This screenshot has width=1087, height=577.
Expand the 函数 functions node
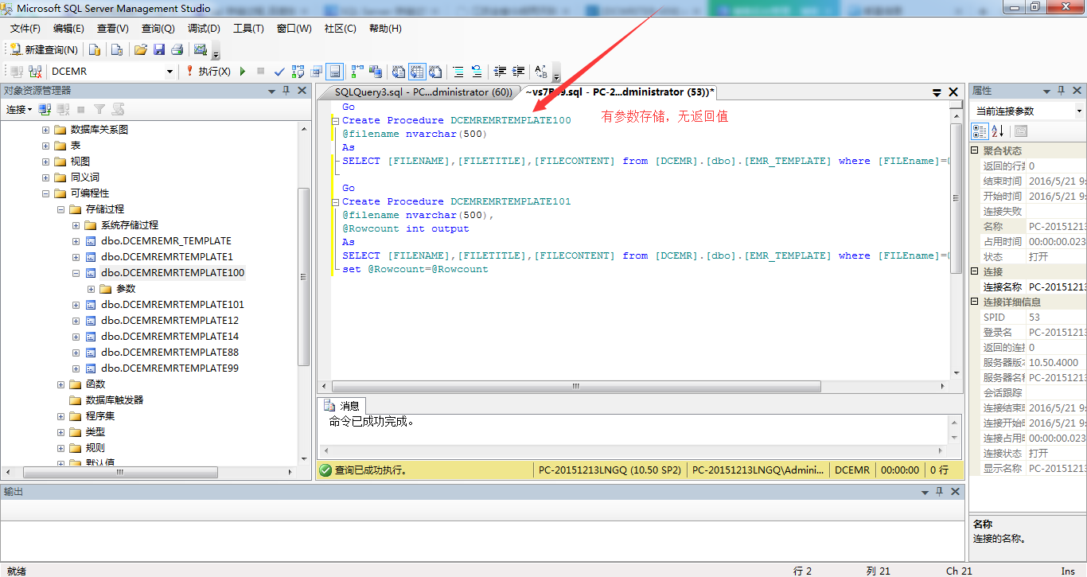(x=60, y=384)
